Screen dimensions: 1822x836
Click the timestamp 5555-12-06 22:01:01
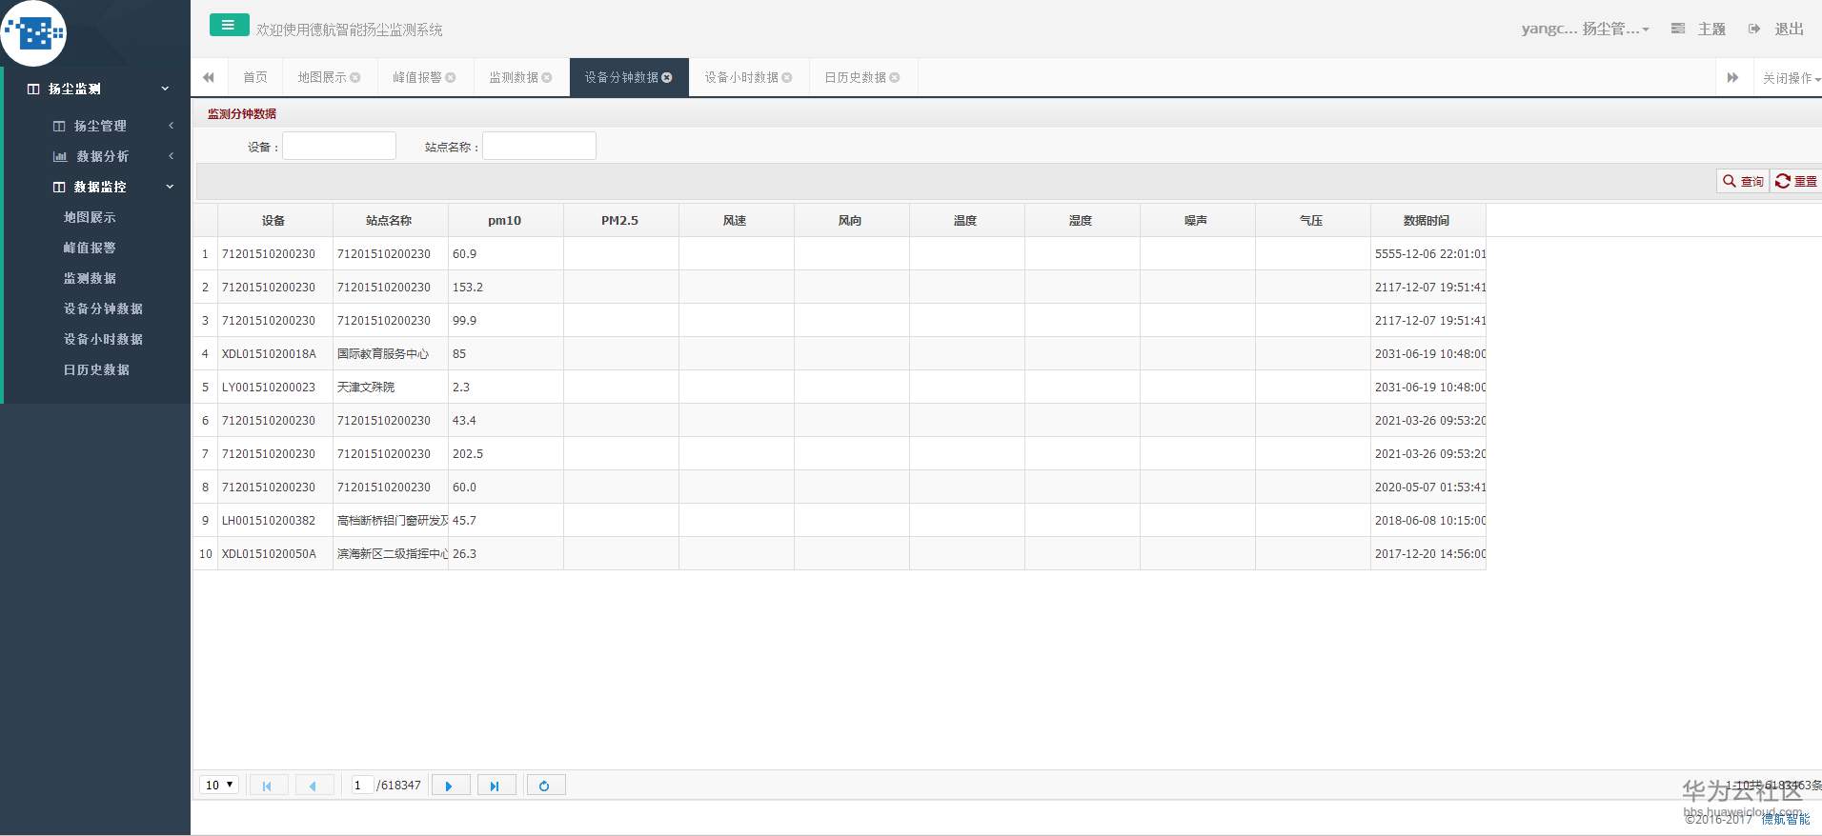(1429, 254)
